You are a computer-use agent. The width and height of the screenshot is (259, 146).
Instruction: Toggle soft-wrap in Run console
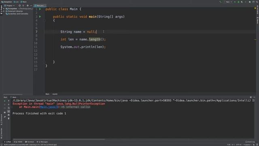pos(8,108)
